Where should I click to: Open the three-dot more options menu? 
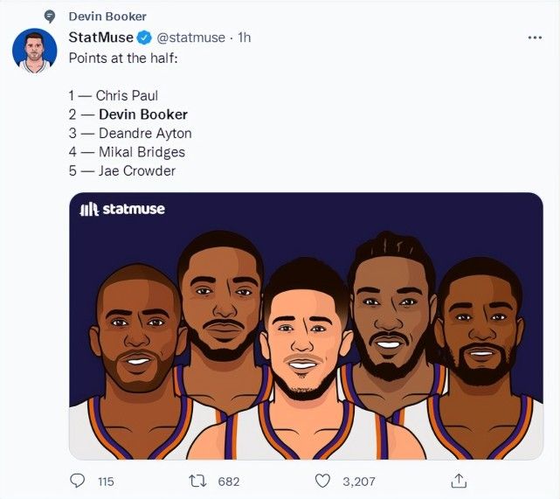(534, 38)
